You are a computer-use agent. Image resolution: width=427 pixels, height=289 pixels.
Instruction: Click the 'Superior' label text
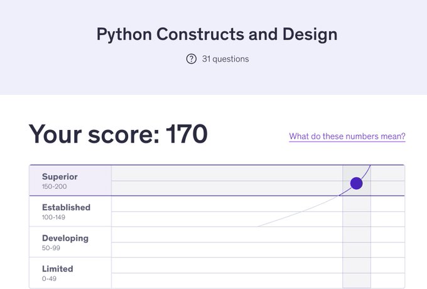pos(60,177)
